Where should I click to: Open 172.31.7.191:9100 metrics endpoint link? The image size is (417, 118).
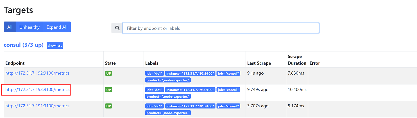click(37, 106)
